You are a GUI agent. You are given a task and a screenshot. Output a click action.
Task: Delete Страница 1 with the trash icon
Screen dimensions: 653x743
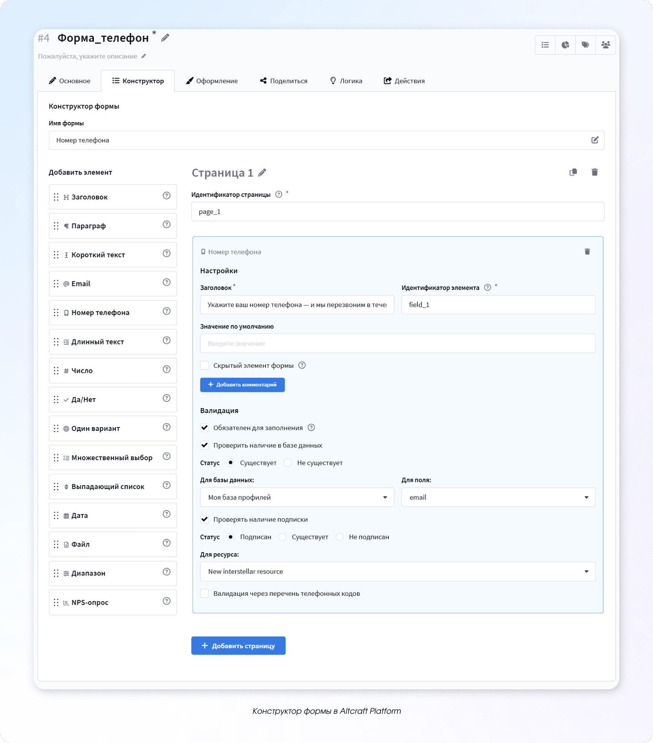click(594, 172)
